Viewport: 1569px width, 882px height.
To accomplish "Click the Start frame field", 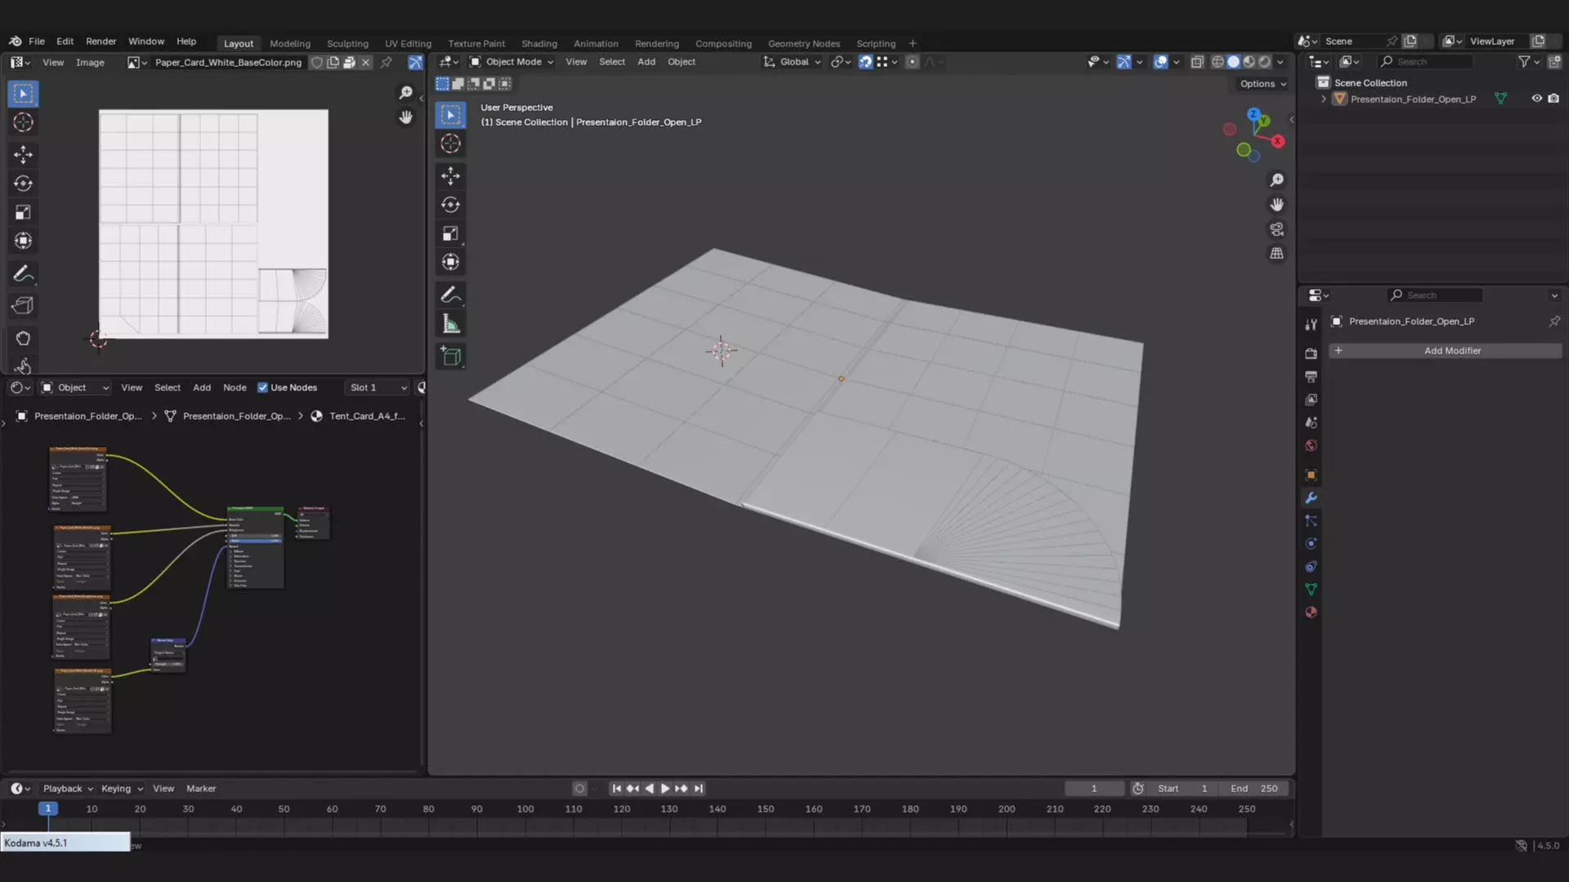I will point(1182,789).
